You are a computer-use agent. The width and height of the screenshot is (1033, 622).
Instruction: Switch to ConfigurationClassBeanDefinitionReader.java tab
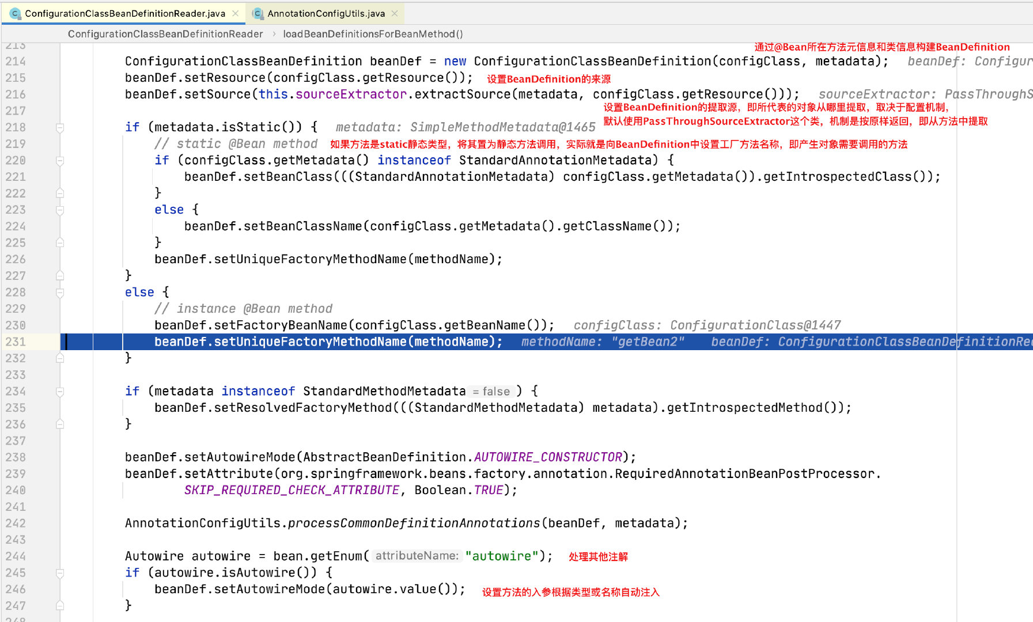pyautogui.click(x=124, y=13)
